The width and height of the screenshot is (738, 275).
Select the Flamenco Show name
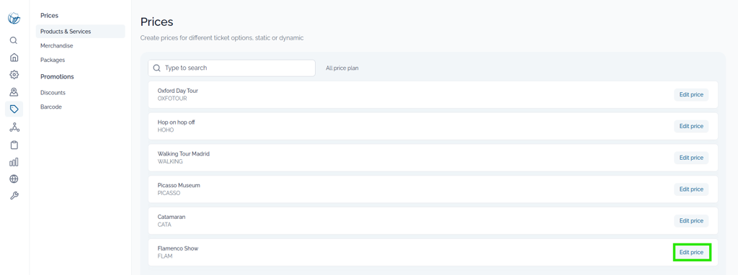point(178,248)
